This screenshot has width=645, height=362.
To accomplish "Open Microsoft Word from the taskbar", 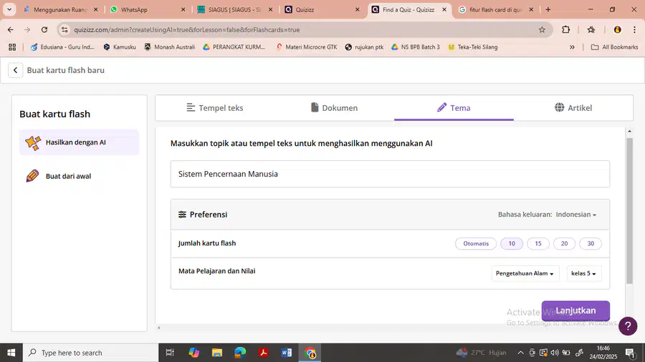I will [287, 353].
